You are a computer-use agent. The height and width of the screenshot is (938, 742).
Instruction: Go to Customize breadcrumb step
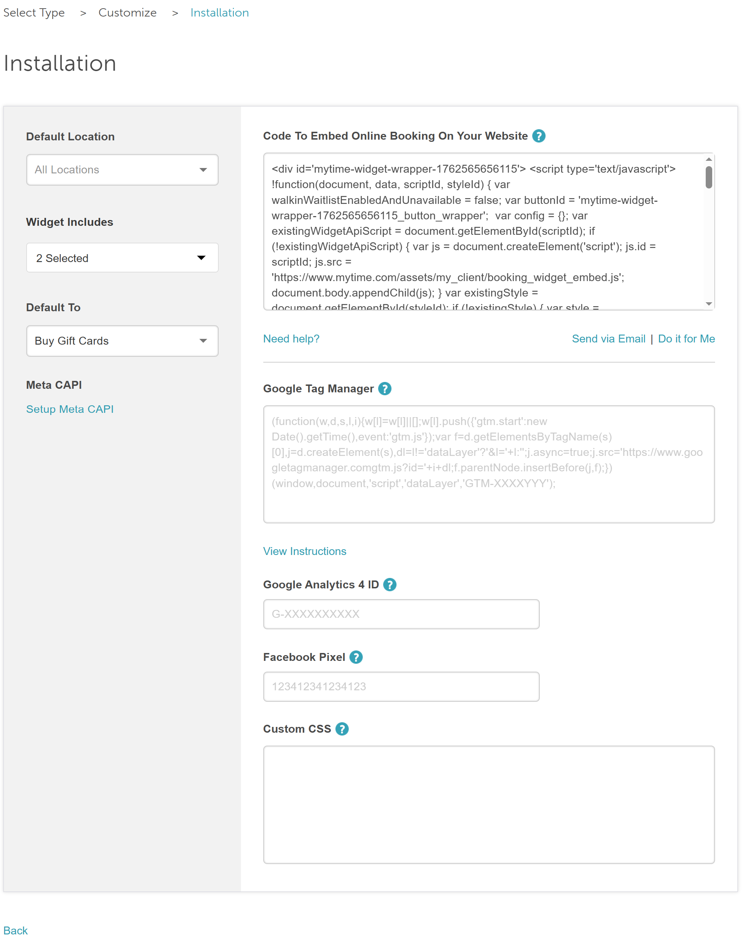(127, 13)
